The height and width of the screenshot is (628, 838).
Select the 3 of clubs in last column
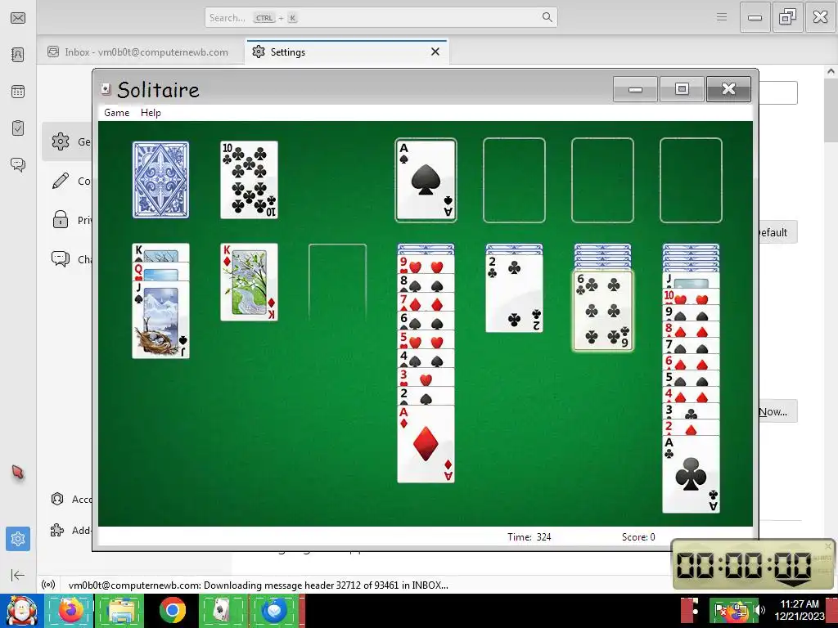(x=691, y=411)
